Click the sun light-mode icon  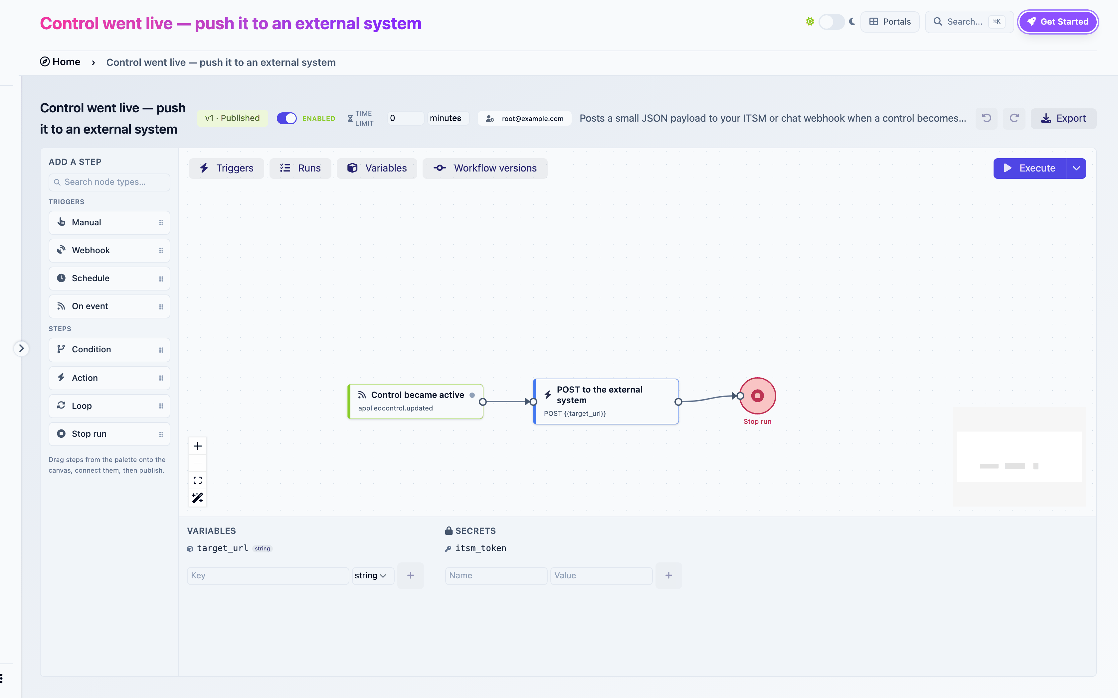pos(810,22)
